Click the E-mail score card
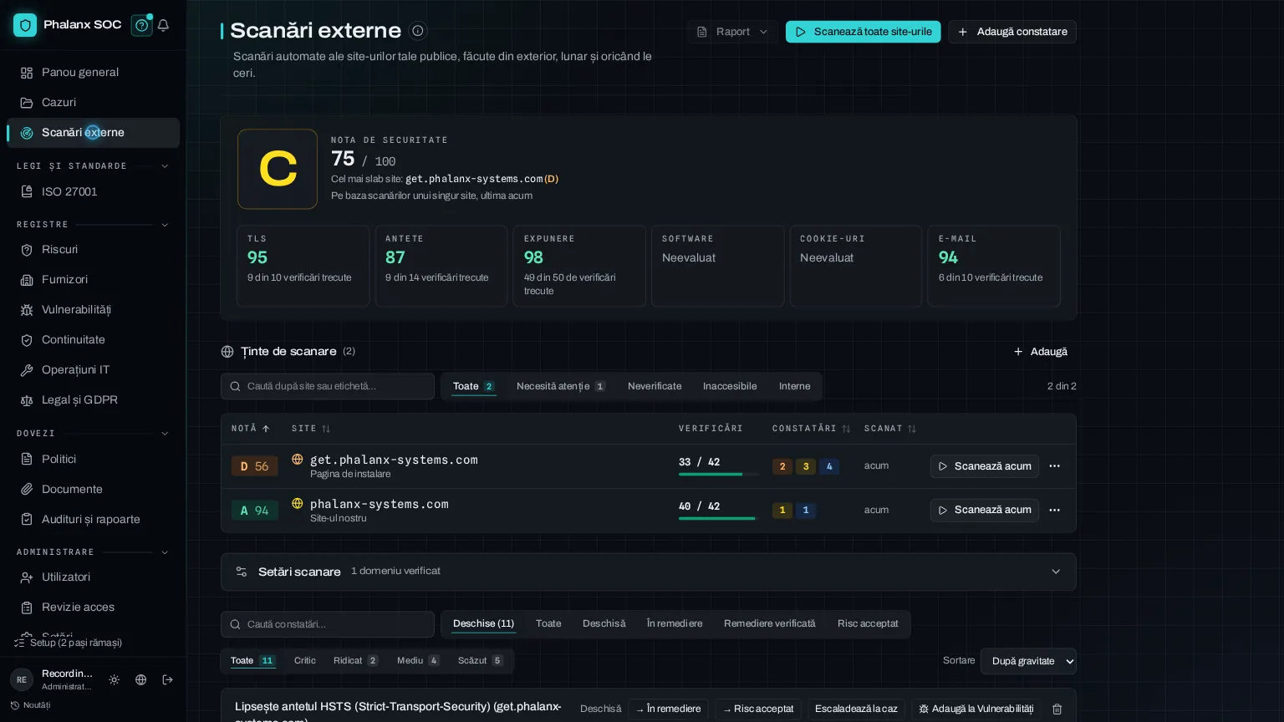This screenshot has height=722, width=1284. click(994, 266)
